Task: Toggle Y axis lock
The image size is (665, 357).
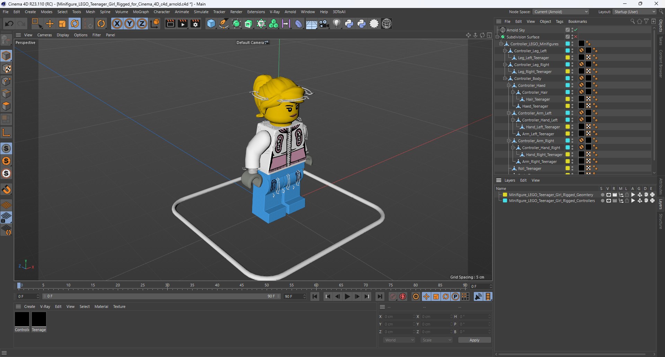Action: pos(130,24)
